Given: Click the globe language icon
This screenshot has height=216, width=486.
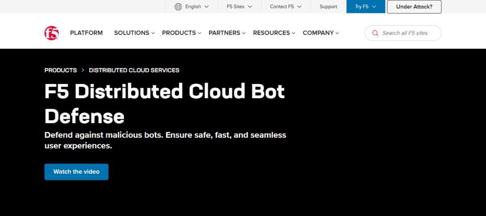Looking at the screenshot, I should click(x=178, y=7).
